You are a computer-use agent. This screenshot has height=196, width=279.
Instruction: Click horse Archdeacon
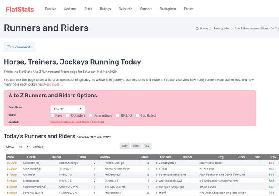click(x=31, y=181)
